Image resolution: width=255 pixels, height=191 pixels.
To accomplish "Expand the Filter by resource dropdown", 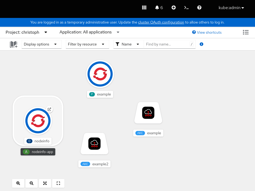I will (x=87, y=44).
